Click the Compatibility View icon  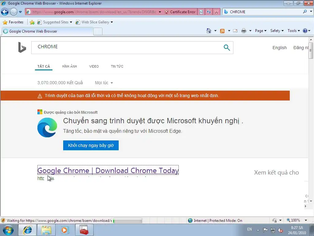click(201, 12)
